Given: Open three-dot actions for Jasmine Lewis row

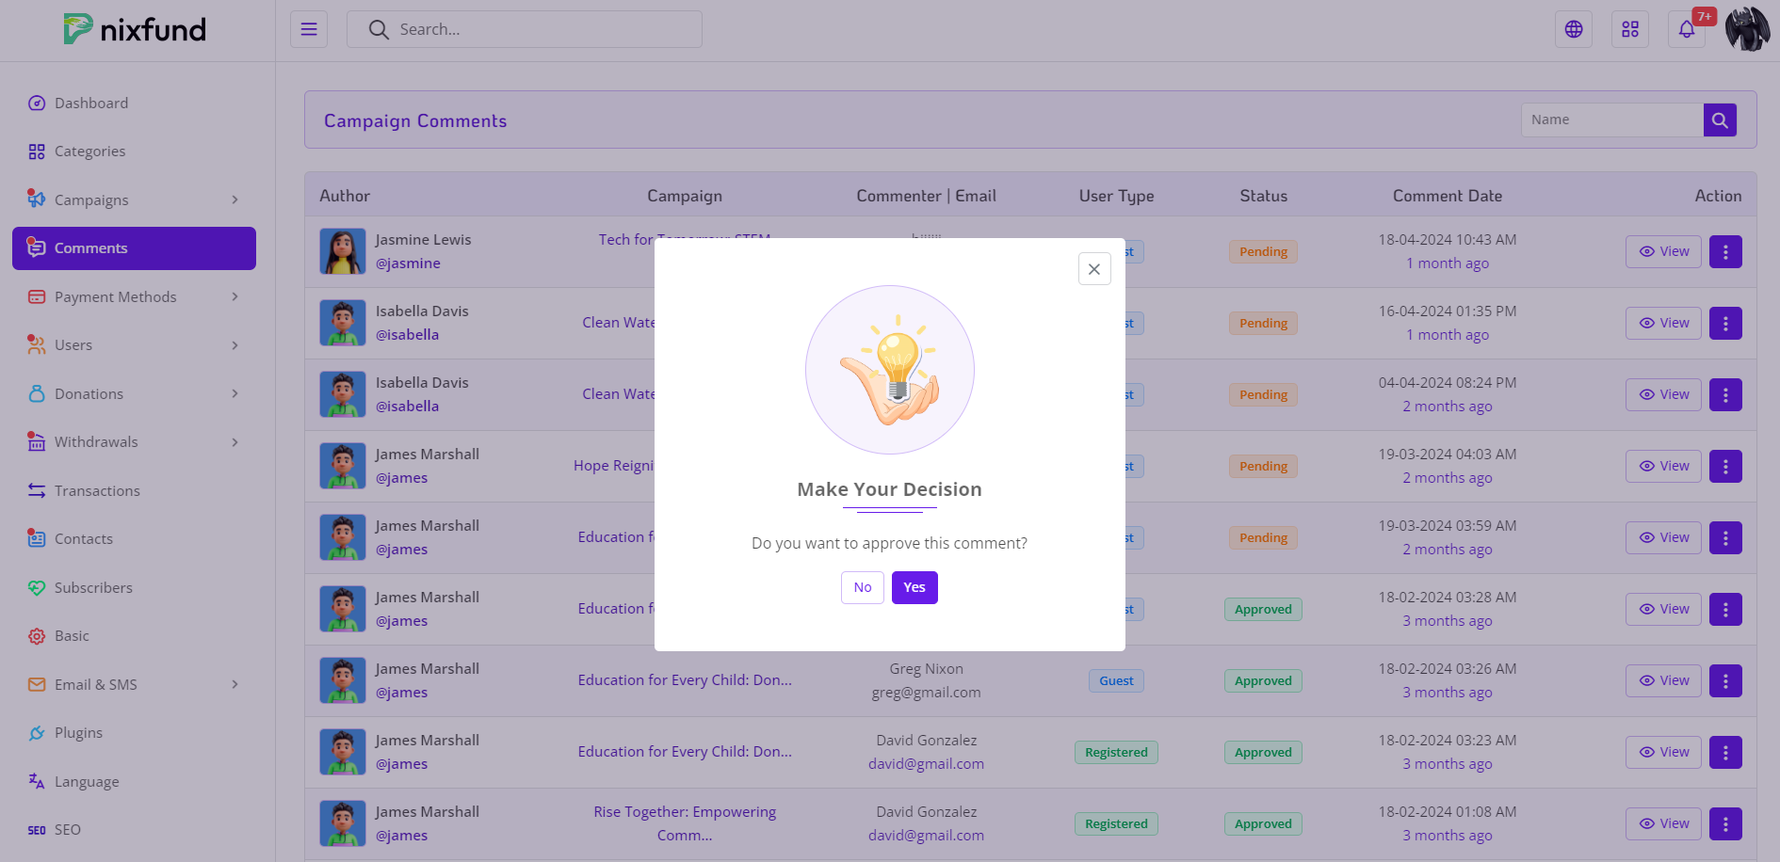Looking at the screenshot, I should click(1724, 251).
